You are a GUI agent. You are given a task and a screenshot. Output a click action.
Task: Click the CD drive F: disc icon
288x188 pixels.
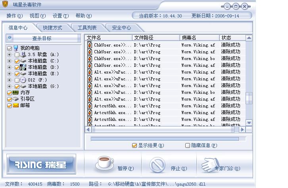point(23,80)
